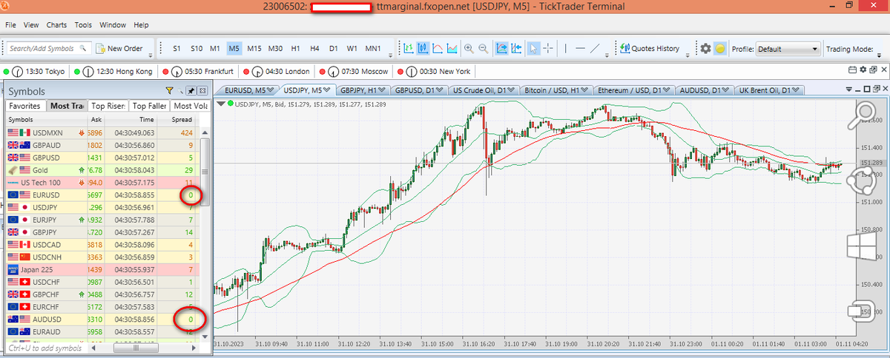The width and height of the screenshot is (890, 358).
Task: Zoom in on the chart
Action: [469, 49]
